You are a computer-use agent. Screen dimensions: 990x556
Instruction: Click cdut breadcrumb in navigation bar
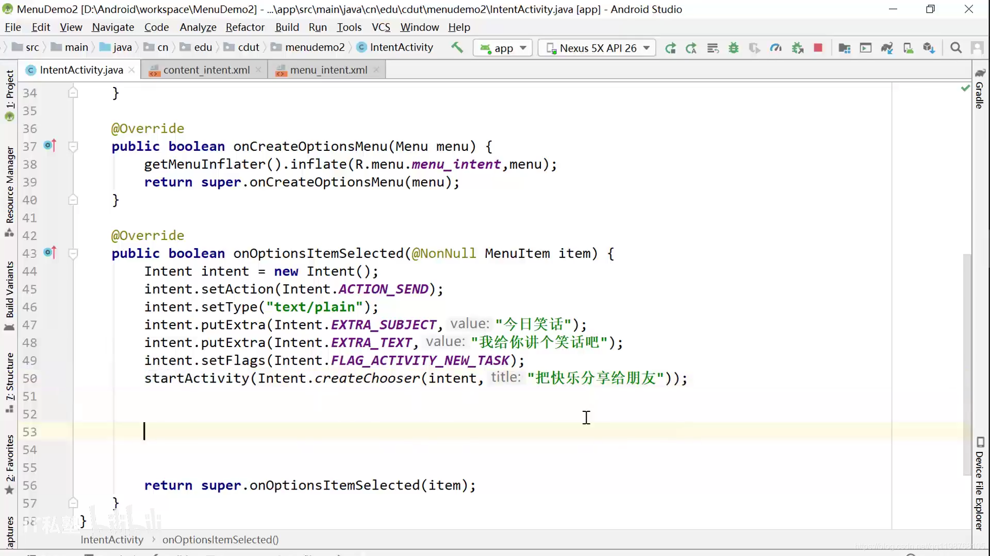click(242, 47)
